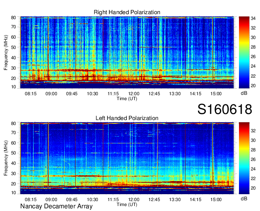This screenshot has width=260, height=211.
Task: Click 'Frequency (MHz)' axis label of Right Handed plot
Action: [x=6, y=52]
